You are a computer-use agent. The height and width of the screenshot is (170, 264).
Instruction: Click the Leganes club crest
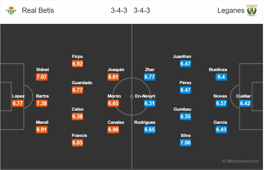coord(252,10)
